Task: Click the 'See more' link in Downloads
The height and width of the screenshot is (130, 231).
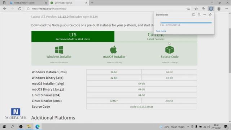Action: click(x=161, y=31)
